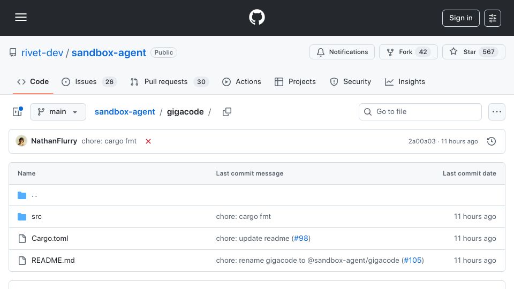
Task: Click the Cargo.toml file icon
Action: click(x=22, y=239)
